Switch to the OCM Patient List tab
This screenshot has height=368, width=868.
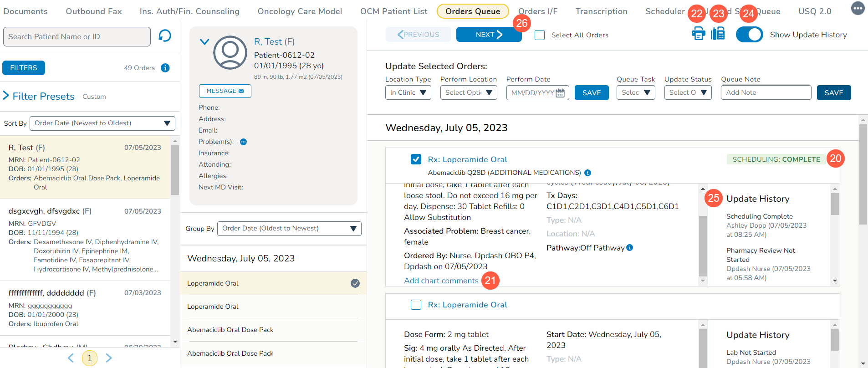(x=393, y=11)
